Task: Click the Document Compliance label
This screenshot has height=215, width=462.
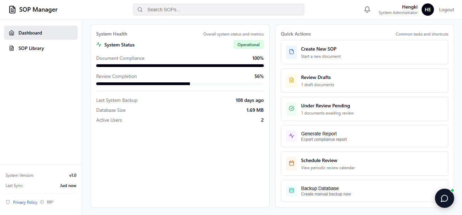Action: click(x=120, y=58)
